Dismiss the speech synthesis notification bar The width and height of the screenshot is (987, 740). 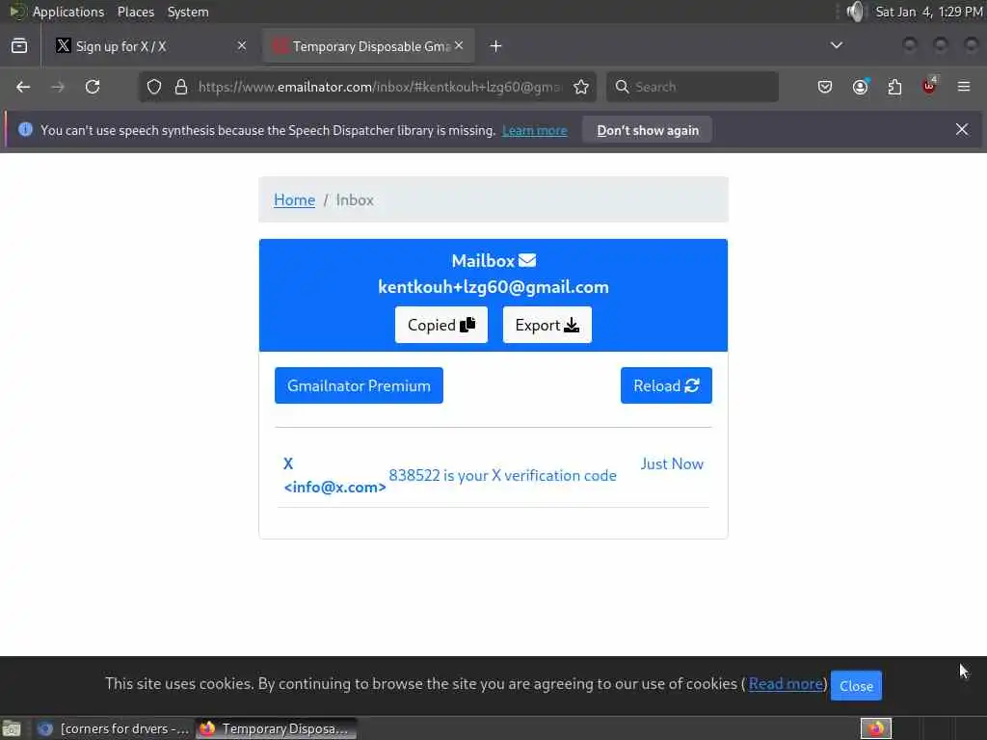click(x=962, y=130)
